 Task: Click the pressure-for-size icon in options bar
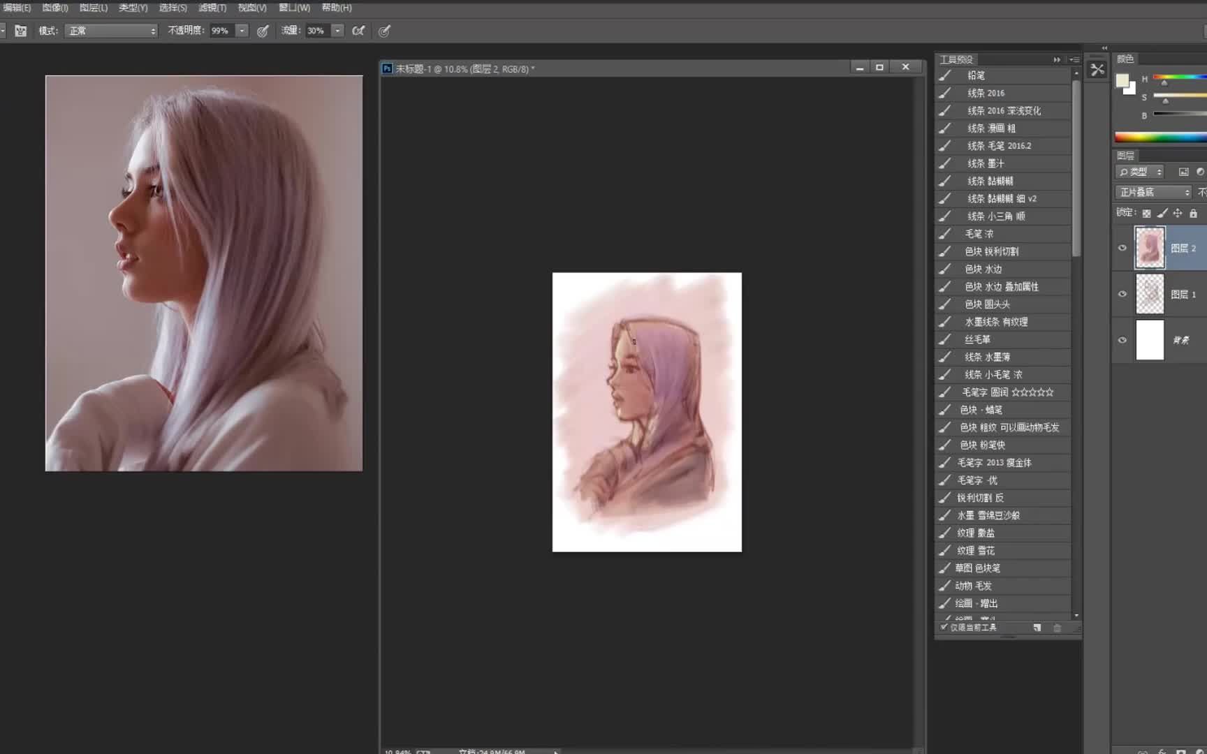pos(384,31)
